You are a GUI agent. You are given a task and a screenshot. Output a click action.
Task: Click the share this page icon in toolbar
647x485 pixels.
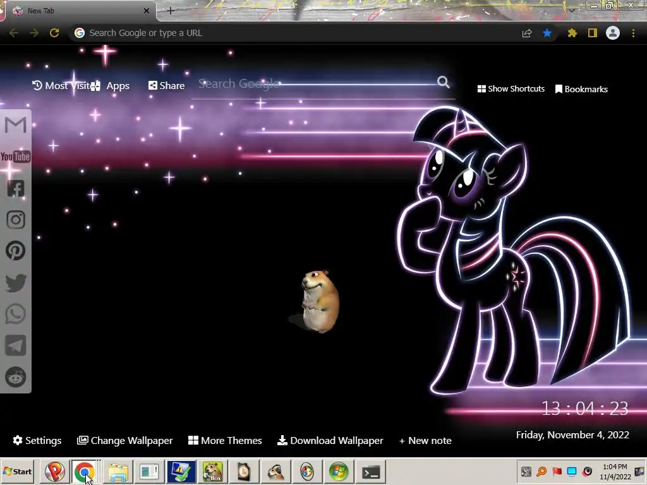pyautogui.click(x=526, y=33)
